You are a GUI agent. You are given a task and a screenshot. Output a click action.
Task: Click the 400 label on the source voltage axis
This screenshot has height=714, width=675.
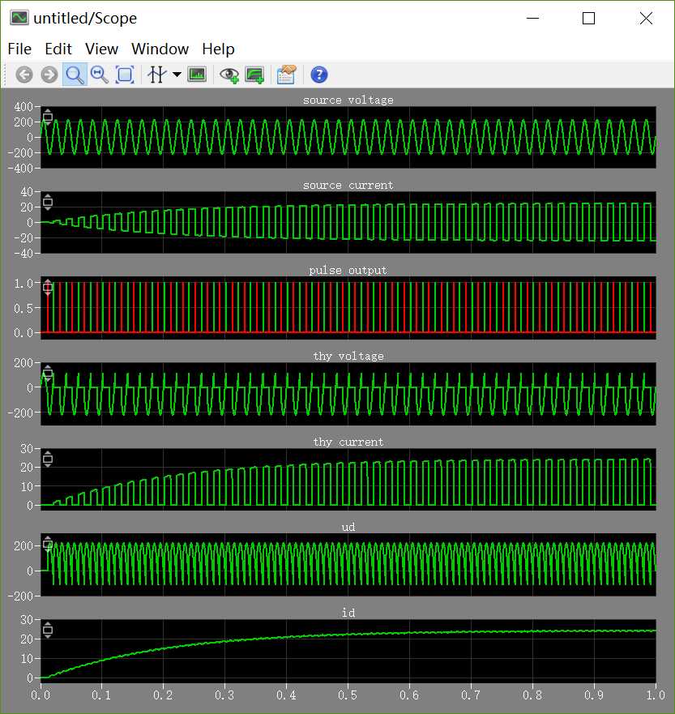pos(23,106)
